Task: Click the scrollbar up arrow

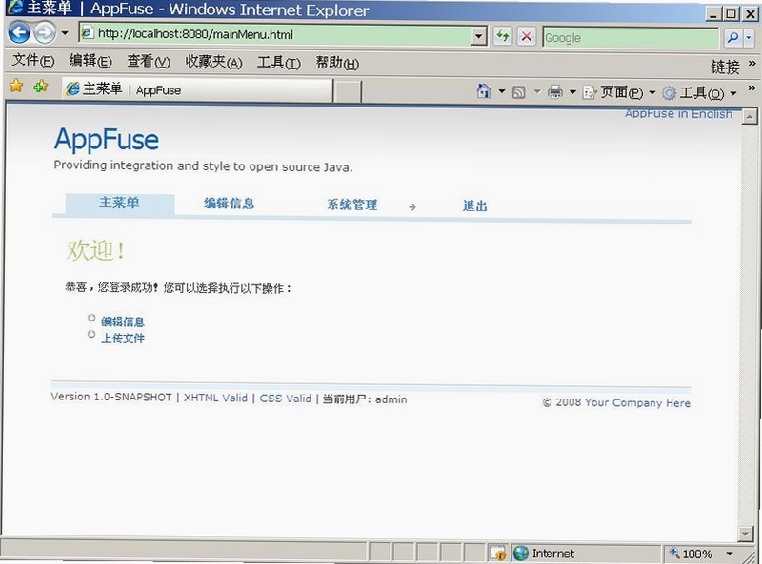Action: tap(750, 116)
